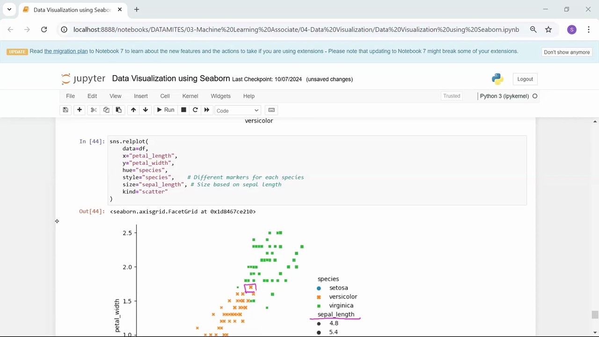This screenshot has height=337, width=599.
Task: Click the orange UPDATE badge
Action: 17,51
